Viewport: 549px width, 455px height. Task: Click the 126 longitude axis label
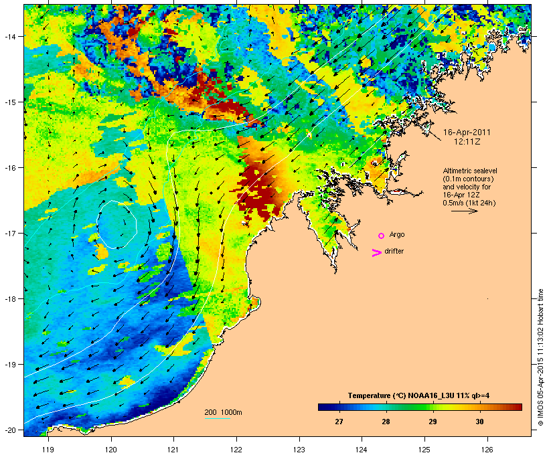point(487,450)
